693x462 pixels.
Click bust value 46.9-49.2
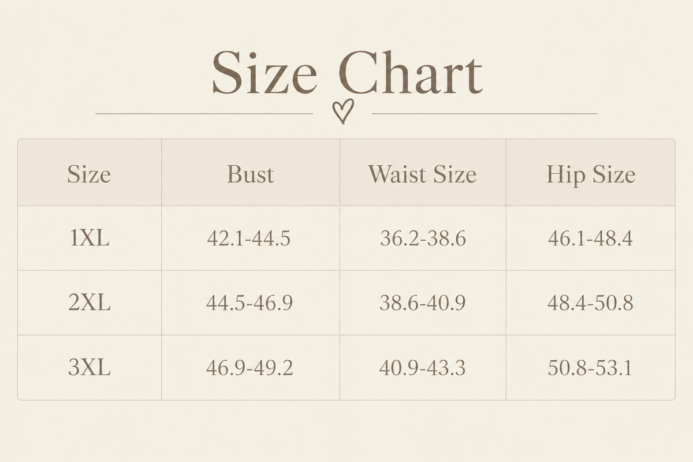pos(249,368)
